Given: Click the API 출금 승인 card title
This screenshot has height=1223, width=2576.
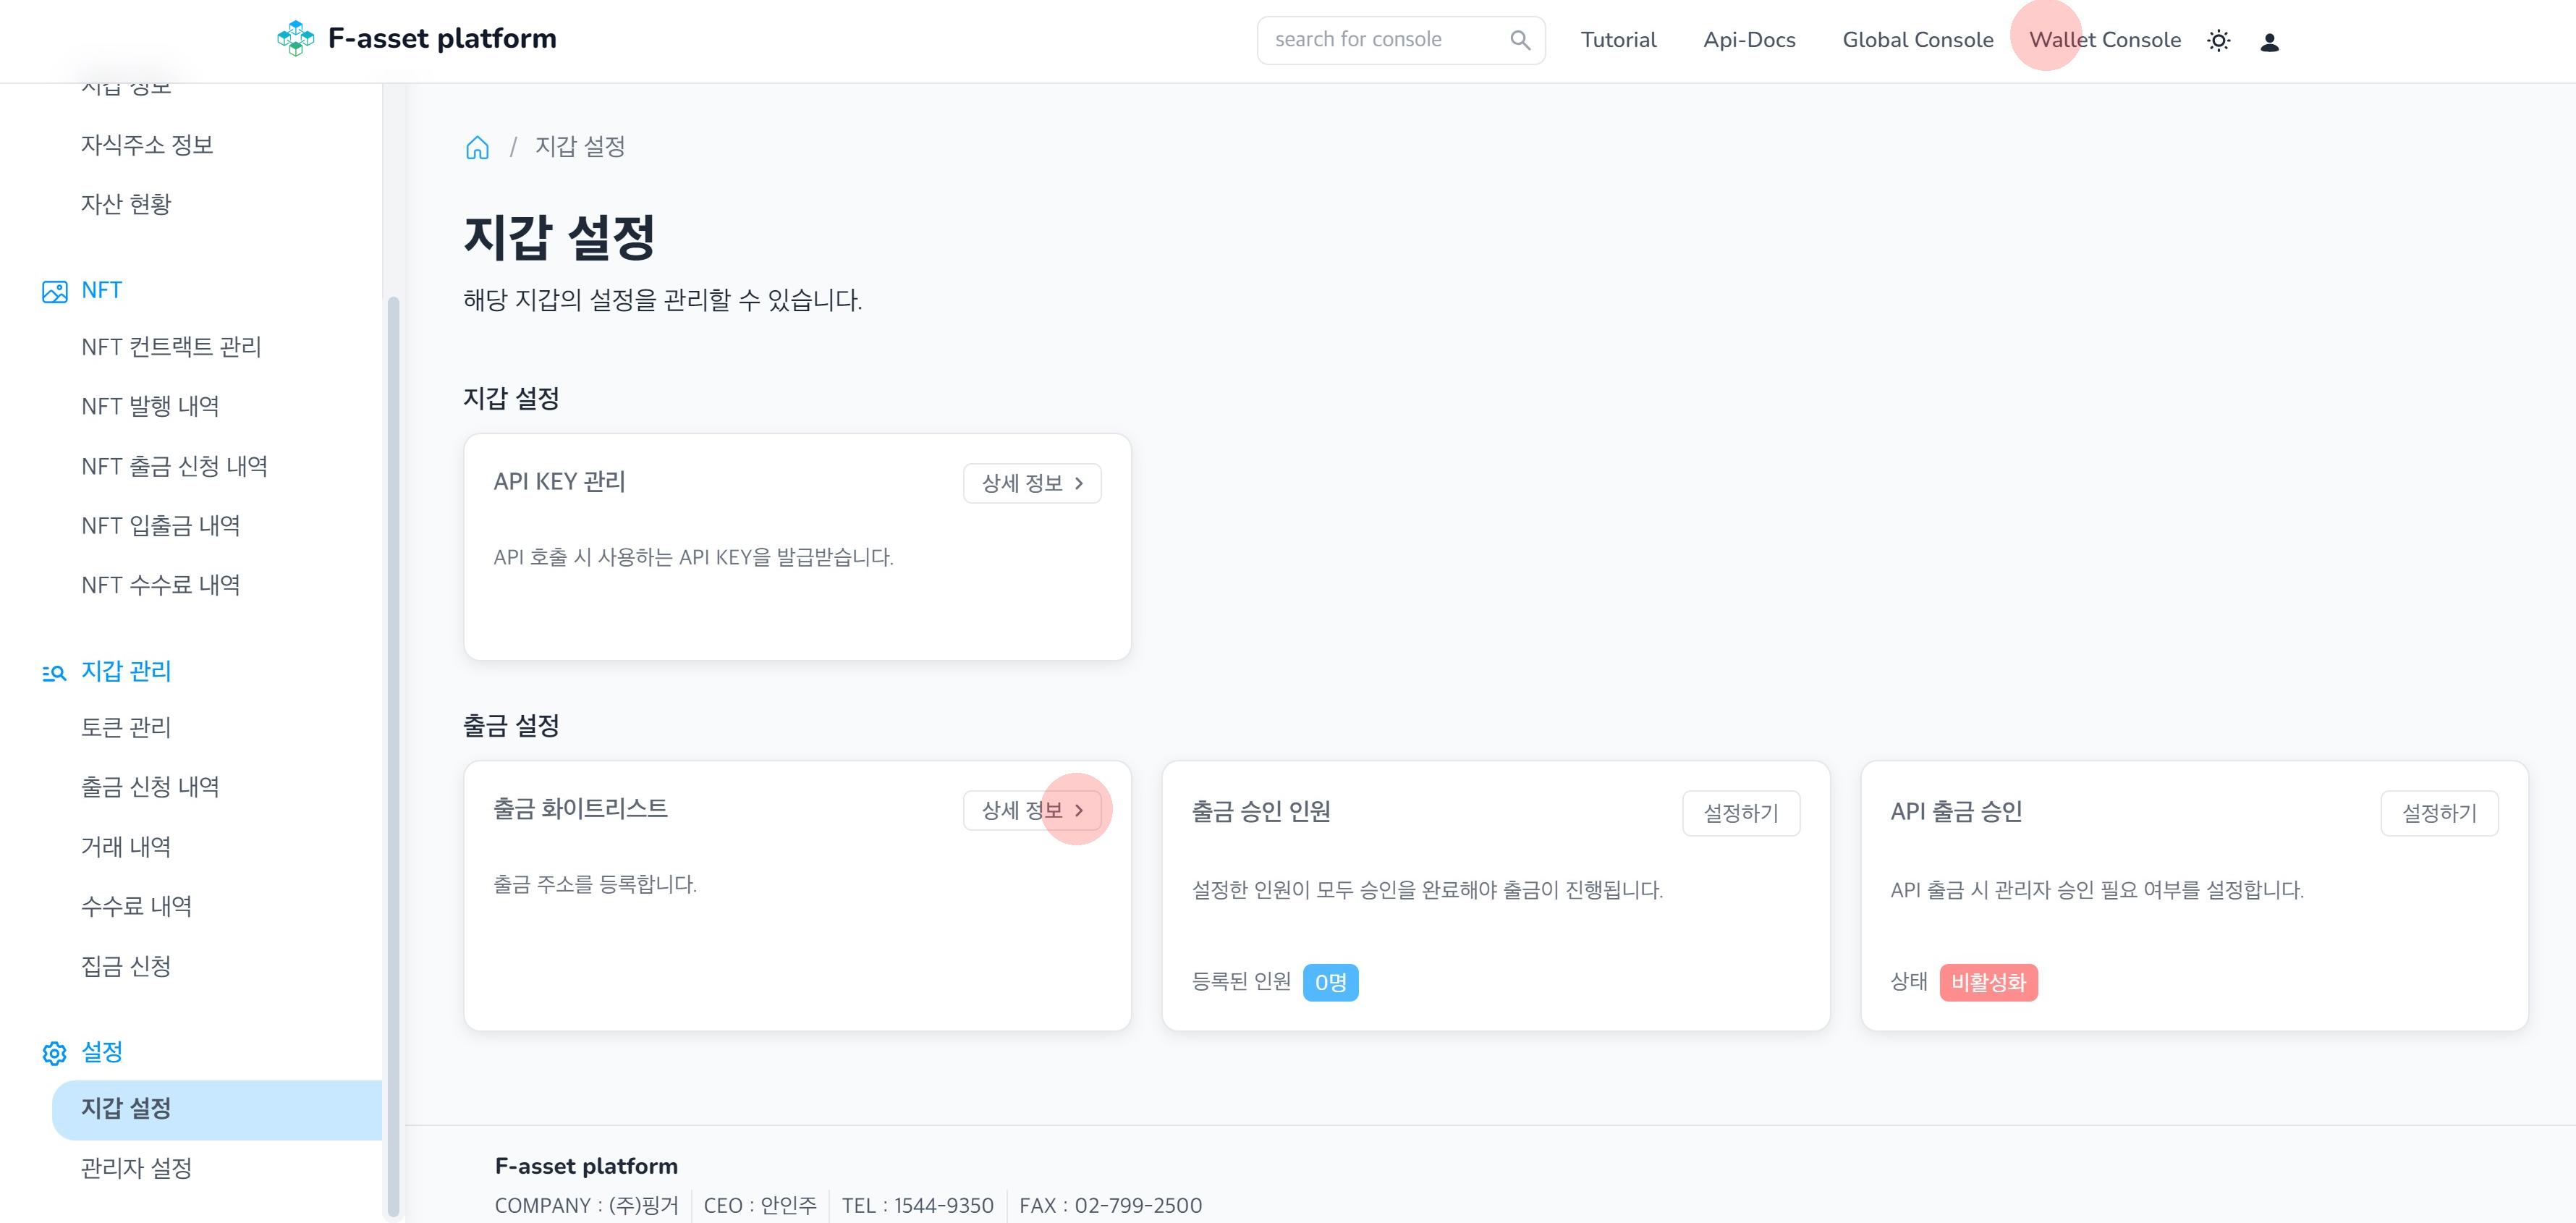Looking at the screenshot, I should pyautogui.click(x=1956, y=812).
